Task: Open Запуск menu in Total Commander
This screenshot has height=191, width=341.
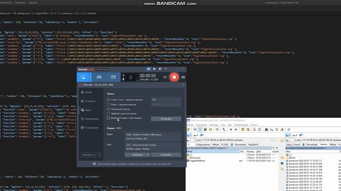Action: pyautogui.click(x=254, y=125)
